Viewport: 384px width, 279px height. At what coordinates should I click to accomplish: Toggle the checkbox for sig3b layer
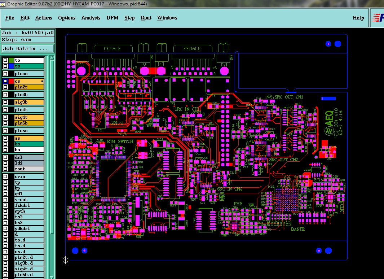(5, 102)
